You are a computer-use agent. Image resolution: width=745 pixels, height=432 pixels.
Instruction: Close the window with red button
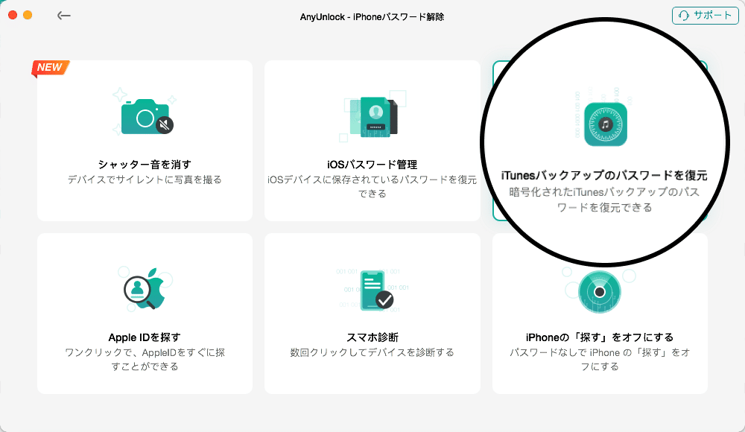(13, 15)
